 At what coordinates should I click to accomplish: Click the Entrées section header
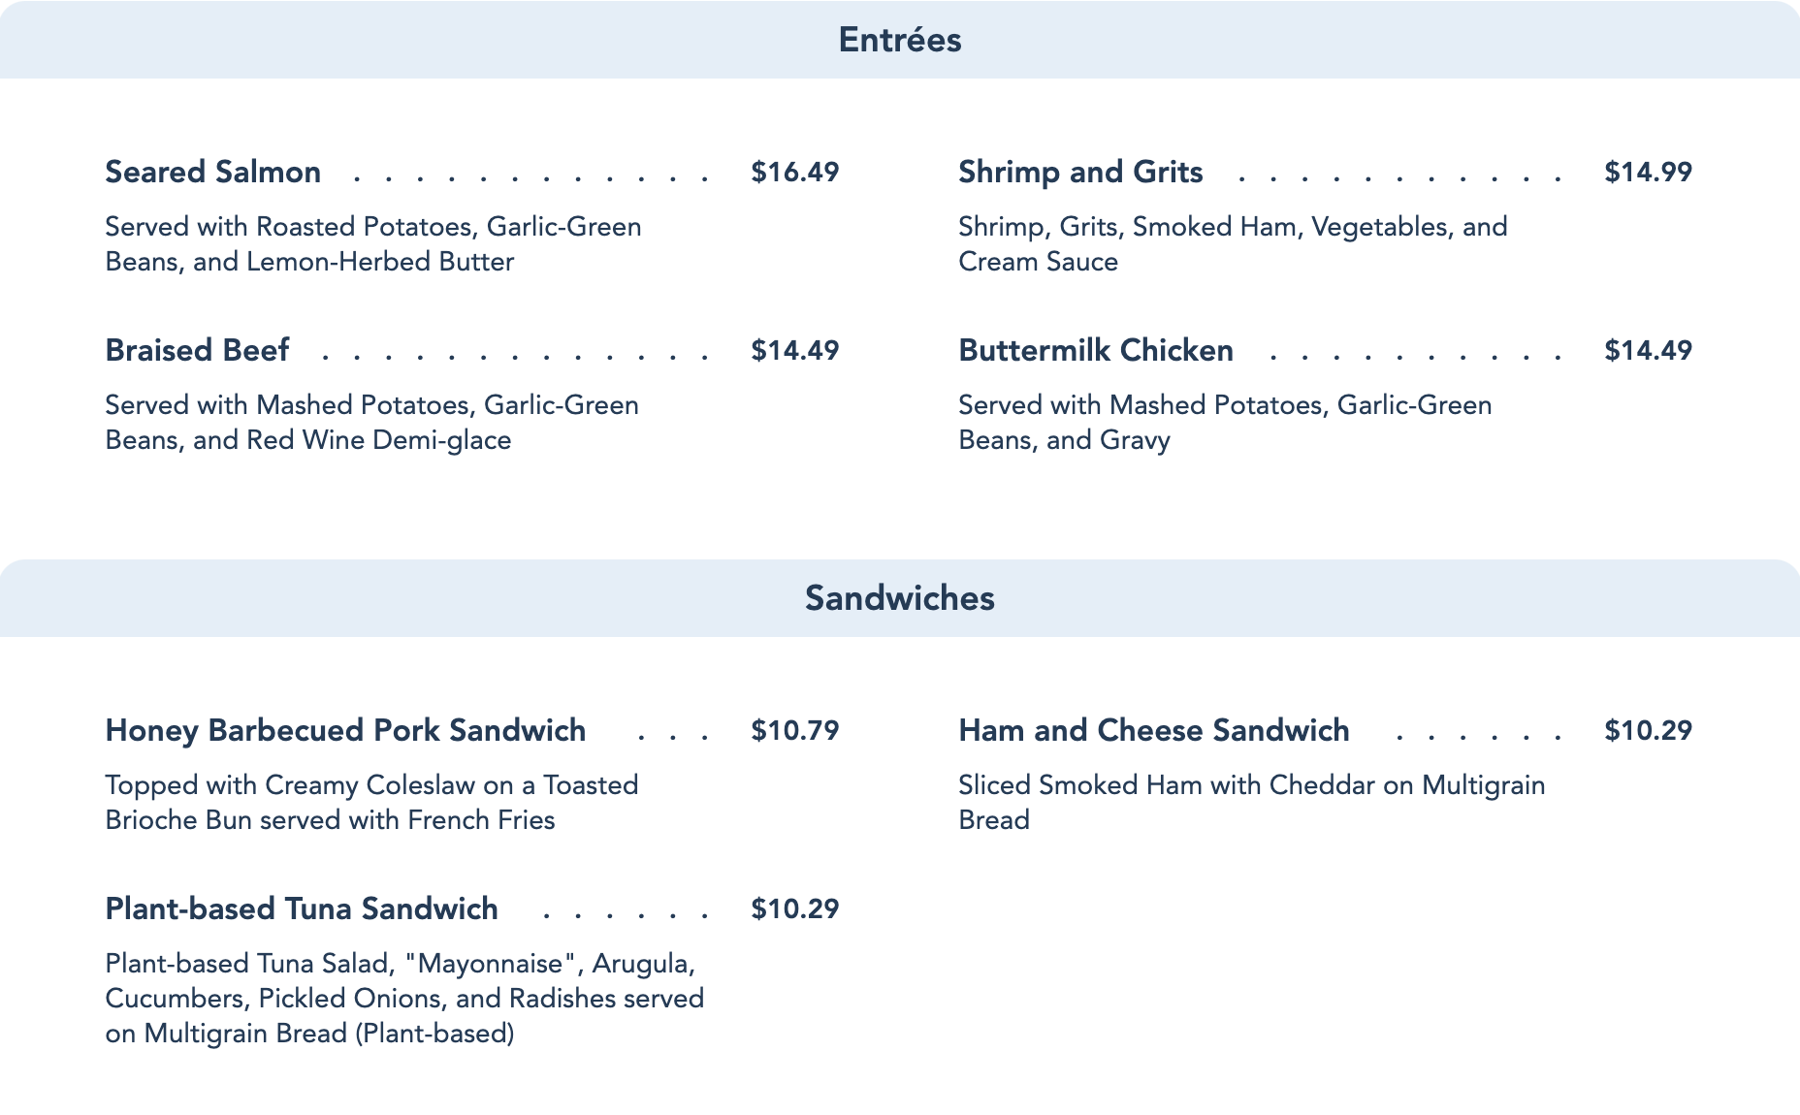click(x=899, y=40)
